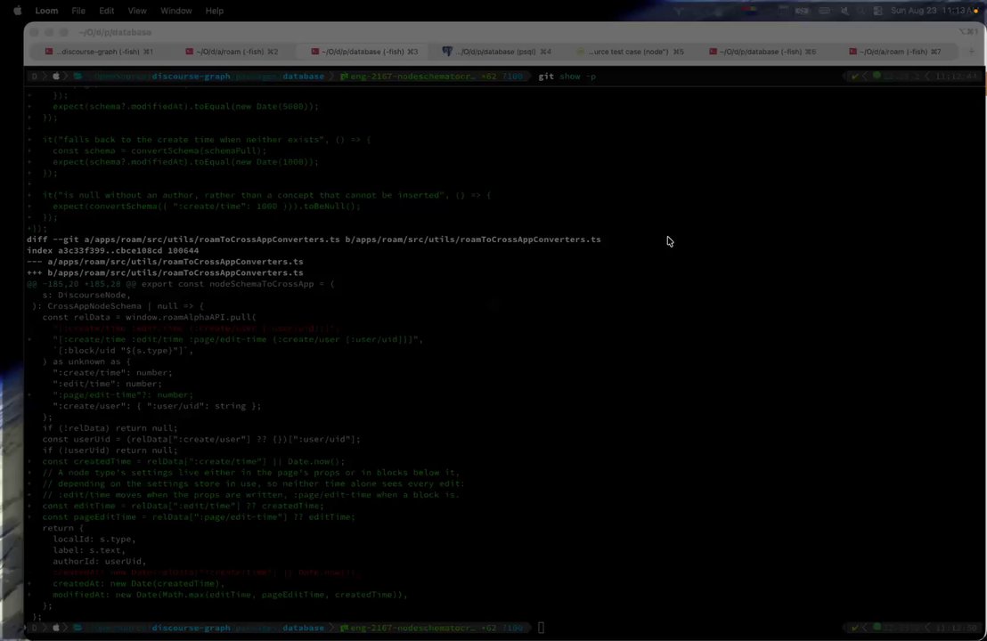
Task: Click the const pageEditTime = line
Action: [x=199, y=517]
